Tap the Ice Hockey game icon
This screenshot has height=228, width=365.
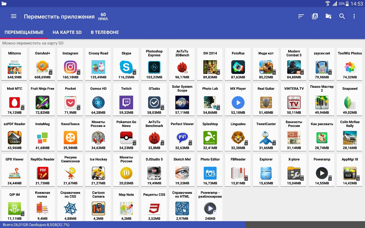tap(98, 173)
